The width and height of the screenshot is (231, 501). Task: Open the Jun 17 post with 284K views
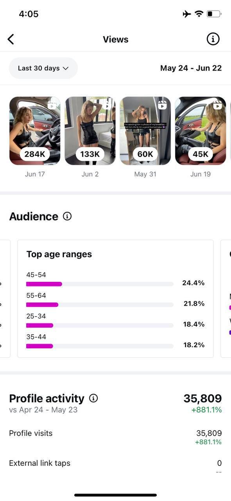tap(35, 131)
